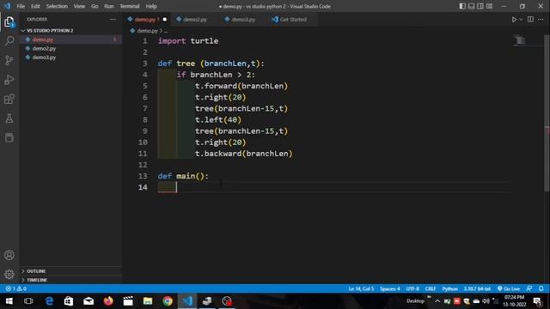Open the notifications bell
This screenshot has width=550, height=309.
point(541,288)
